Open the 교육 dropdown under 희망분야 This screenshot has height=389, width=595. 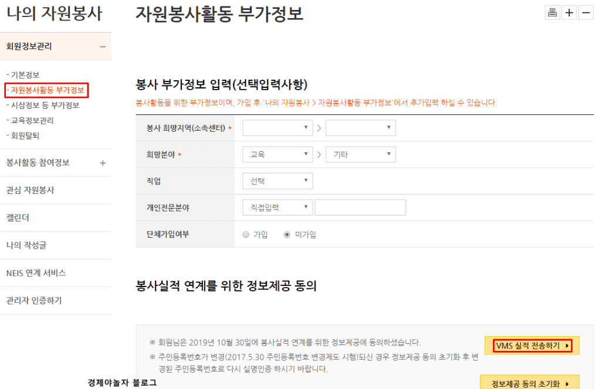pos(278,154)
